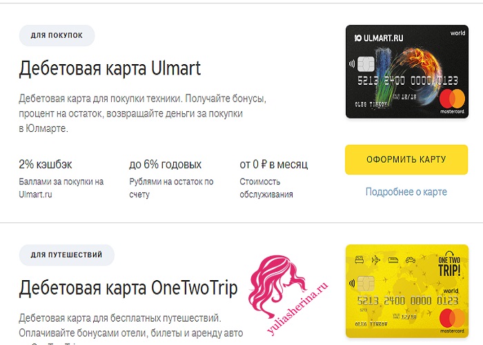The height and width of the screenshot is (345, 483).
Task: Click the Mastercard logo on the OneTwoTrip card
Action: tap(452, 321)
